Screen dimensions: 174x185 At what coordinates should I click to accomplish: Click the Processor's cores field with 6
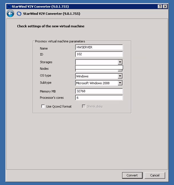(99, 98)
